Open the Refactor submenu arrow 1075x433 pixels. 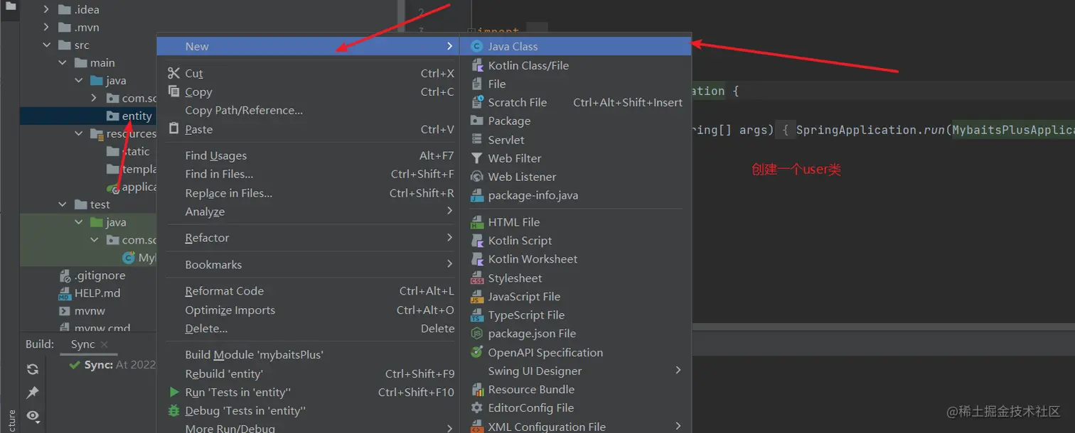[x=449, y=237]
